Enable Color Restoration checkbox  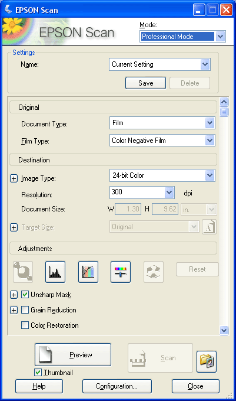(25, 325)
